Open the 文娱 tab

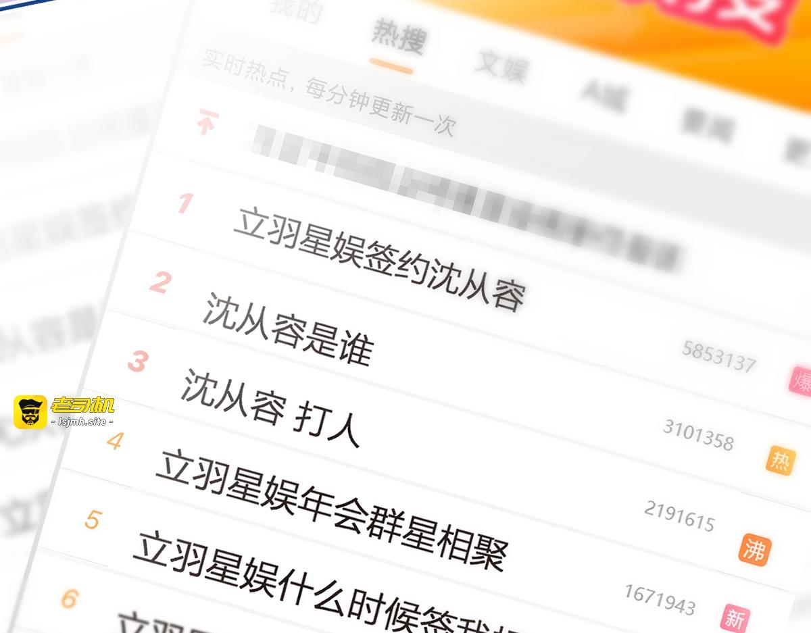pos(501,66)
